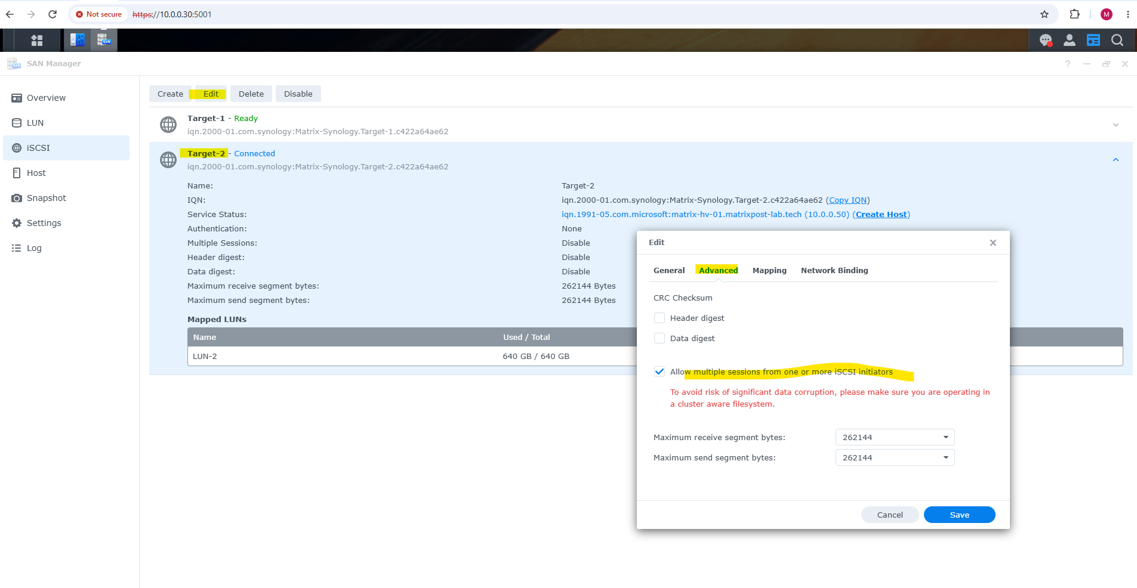Viewport: 1137px width, 588px height.
Task: Open browser extensions puzzle icon
Action: coord(1075,14)
